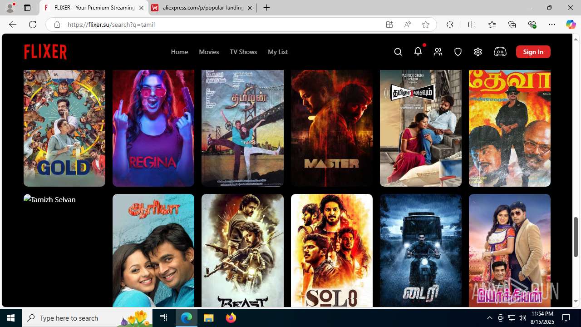Image resolution: width=581 pixels, height=327 pixels.
Task: Click the taskbar search box
Action: (x=87, y=318)
